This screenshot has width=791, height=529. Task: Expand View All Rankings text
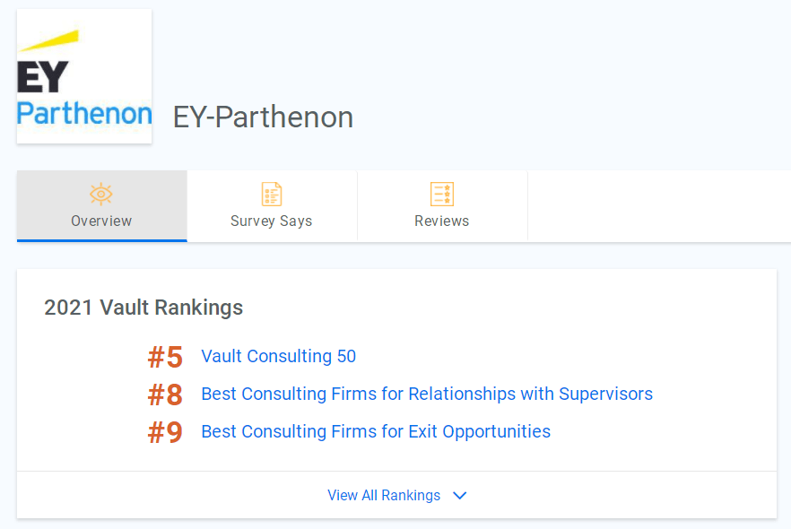384,495
